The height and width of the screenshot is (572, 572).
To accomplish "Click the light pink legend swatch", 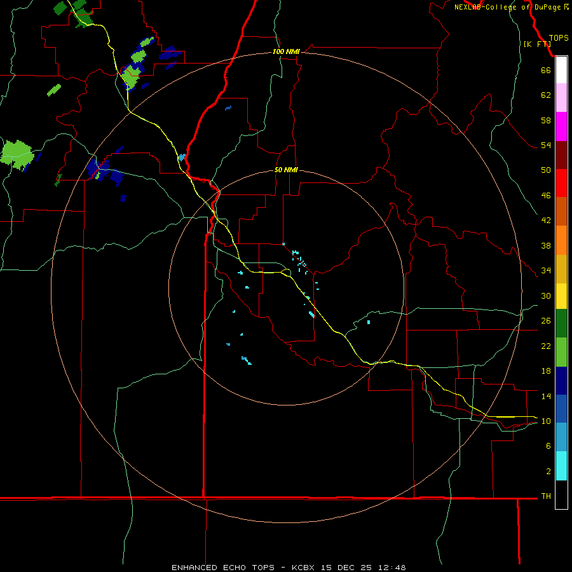I will point(561,97).
